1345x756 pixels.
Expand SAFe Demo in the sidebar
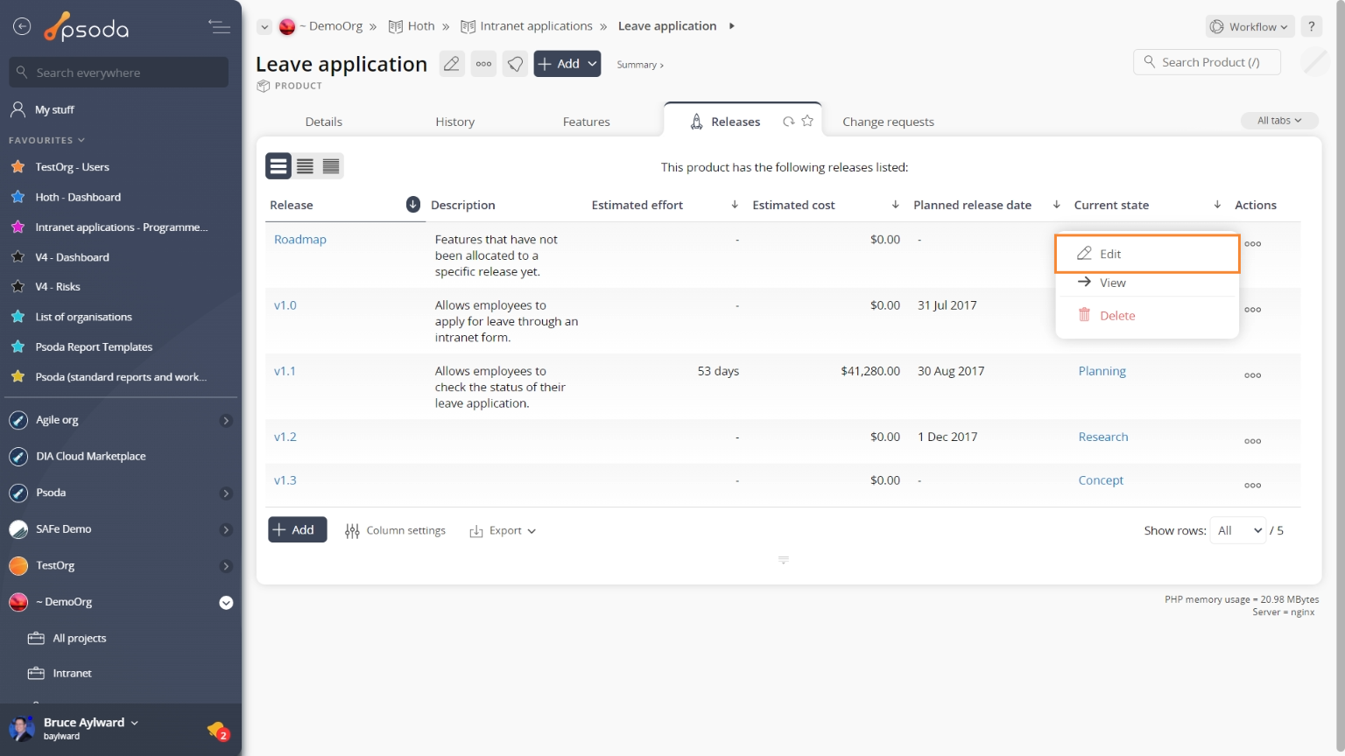pyautogui.click(x=226, y=529)
